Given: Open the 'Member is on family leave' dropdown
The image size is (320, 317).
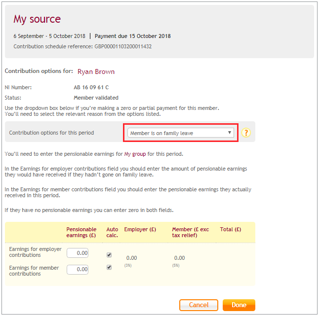Looking at the screenshot, I should point(181,133).
